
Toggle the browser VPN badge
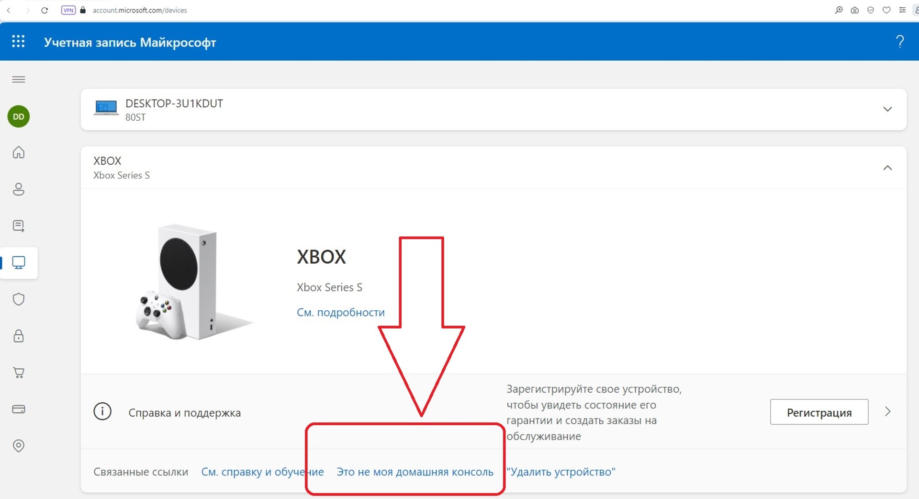[x=68, y=10]
